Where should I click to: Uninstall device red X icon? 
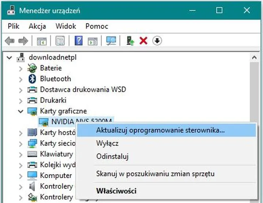pos(144,41)
